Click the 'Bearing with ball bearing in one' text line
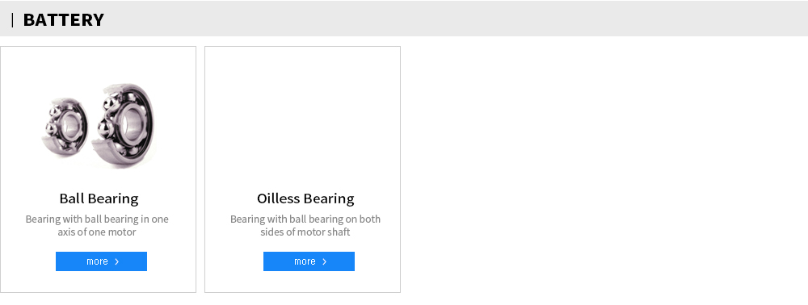Screen dimensions: 808x305 [97, 219]
